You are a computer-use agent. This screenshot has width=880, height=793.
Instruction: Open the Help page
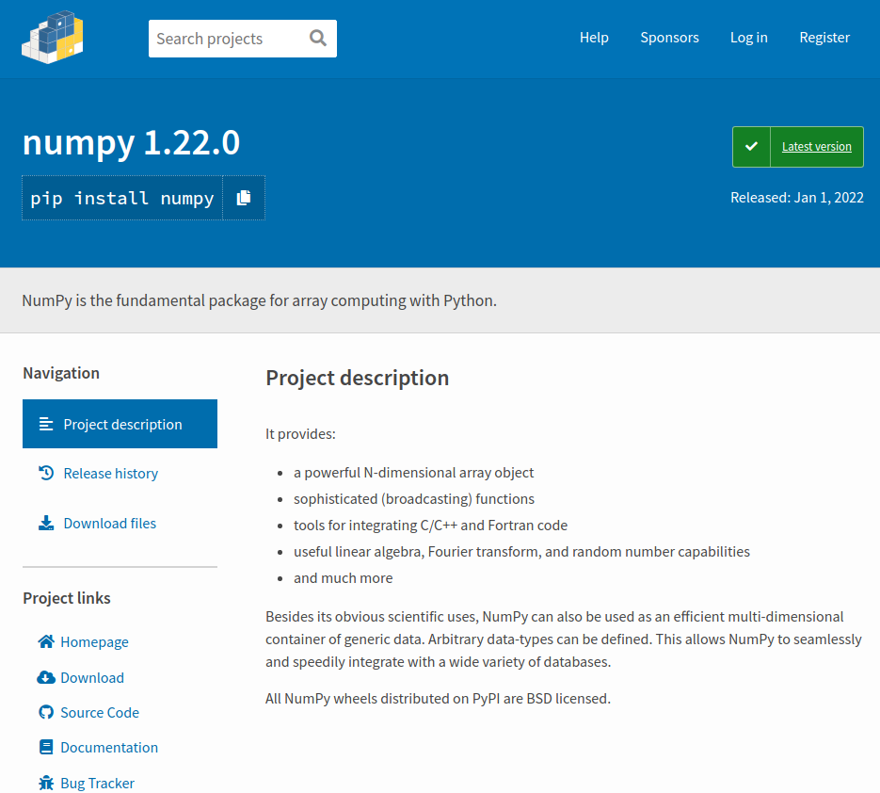[594, 38]
